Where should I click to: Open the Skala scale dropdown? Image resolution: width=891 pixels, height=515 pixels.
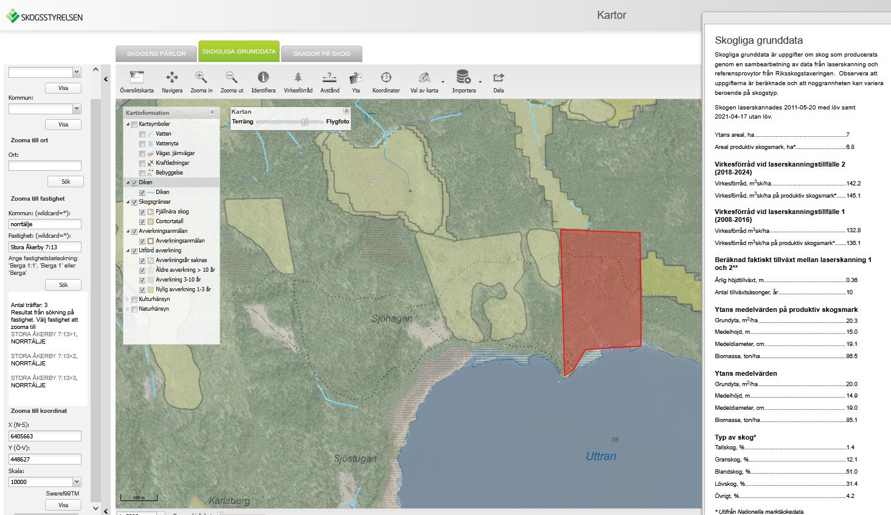77,482
